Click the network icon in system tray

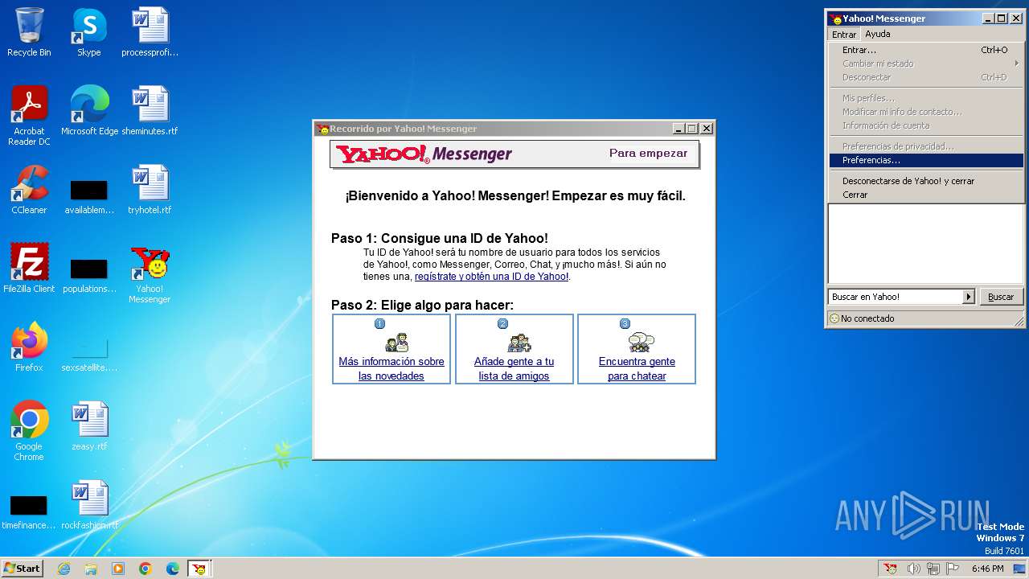933,569
